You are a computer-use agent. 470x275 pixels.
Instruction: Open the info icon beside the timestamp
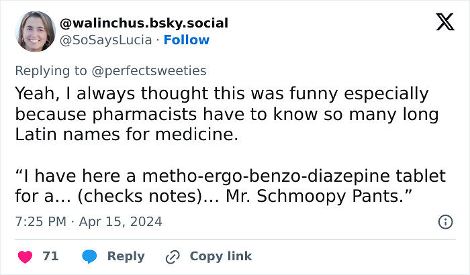point(444,221)
